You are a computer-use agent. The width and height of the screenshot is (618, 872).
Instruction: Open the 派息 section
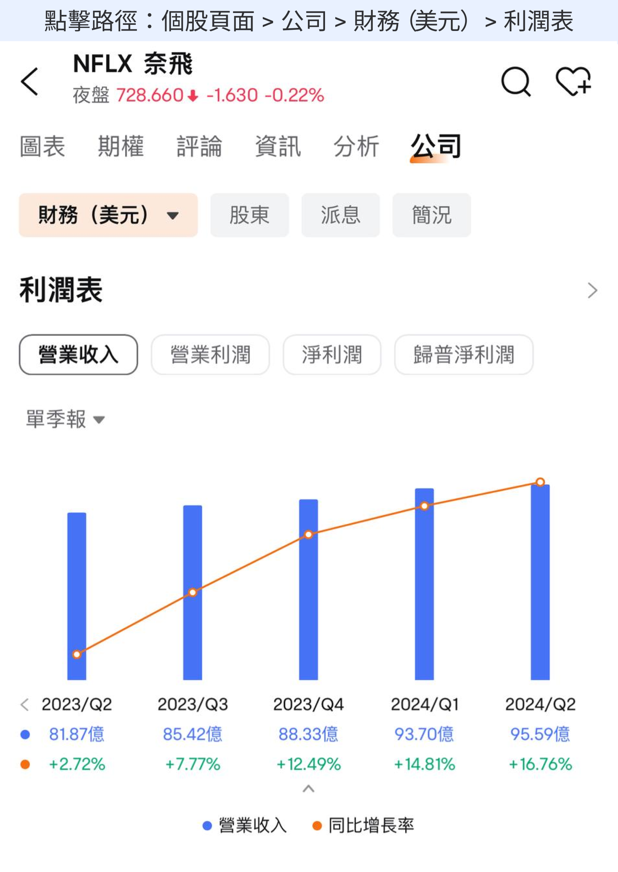(x=341, y=215)
